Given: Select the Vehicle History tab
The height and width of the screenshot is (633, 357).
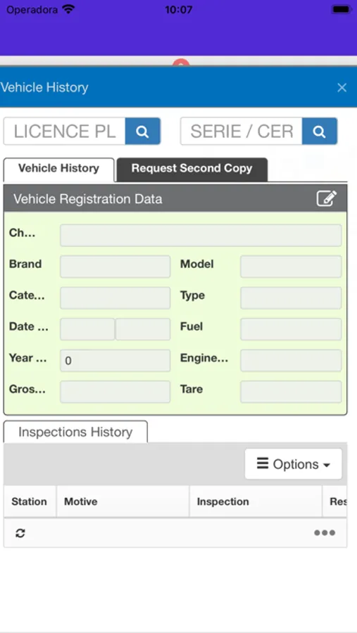Looking at the screenshot, I should tap(59, 170).
